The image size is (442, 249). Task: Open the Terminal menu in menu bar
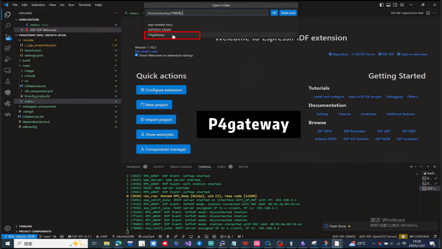pos(84,5)
